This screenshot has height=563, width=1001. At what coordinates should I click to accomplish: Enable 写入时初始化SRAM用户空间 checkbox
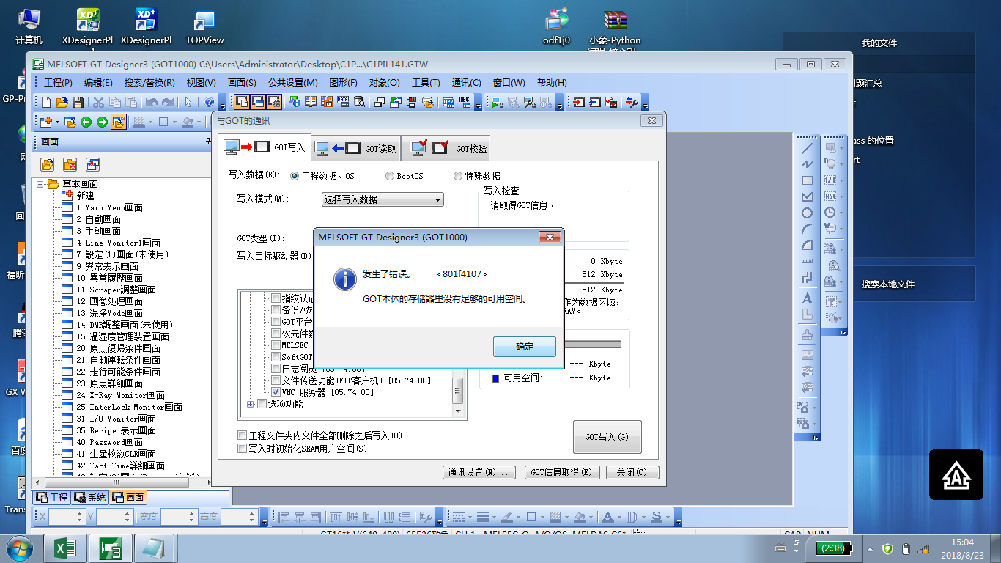point(243,449)
